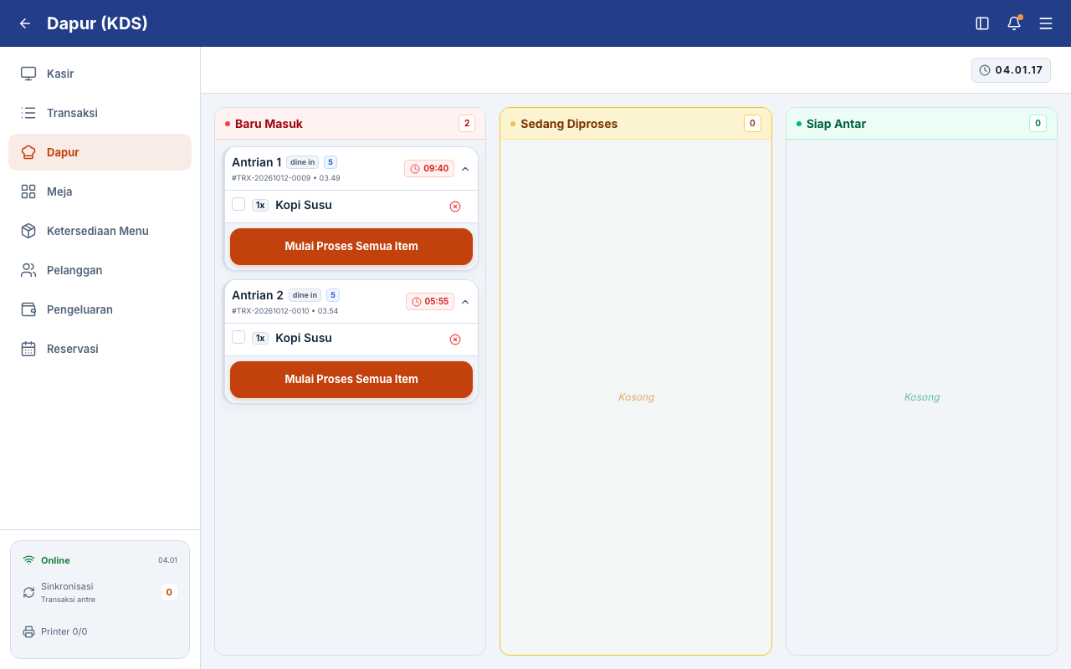Click the Online wifi status icon
The image size is (1071, 669).
click(x=28, y=560)
